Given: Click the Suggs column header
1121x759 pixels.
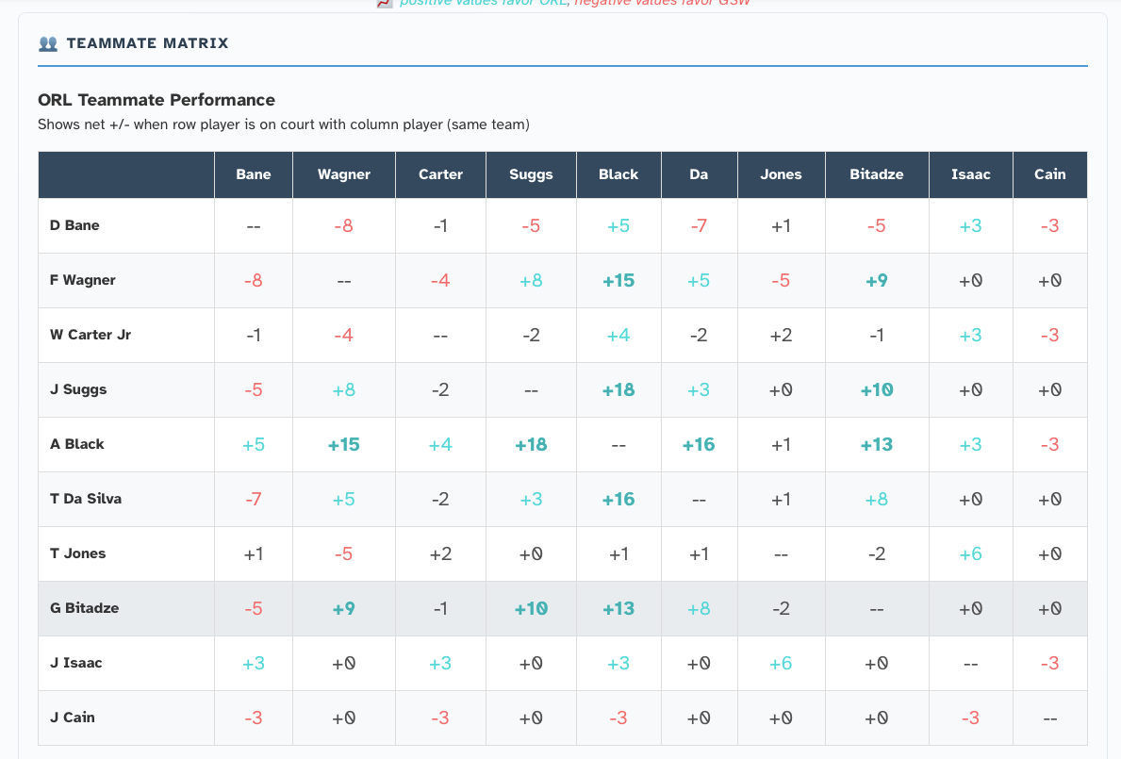Looking at the screenshot, I should click(531, 174).
